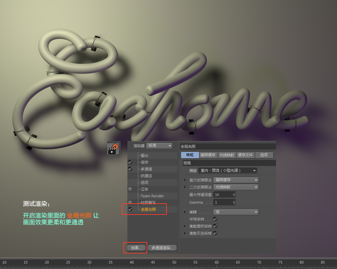
Task: Expand the 离散面积采样 disclosure arrow
Action: [x=185, y=226]
